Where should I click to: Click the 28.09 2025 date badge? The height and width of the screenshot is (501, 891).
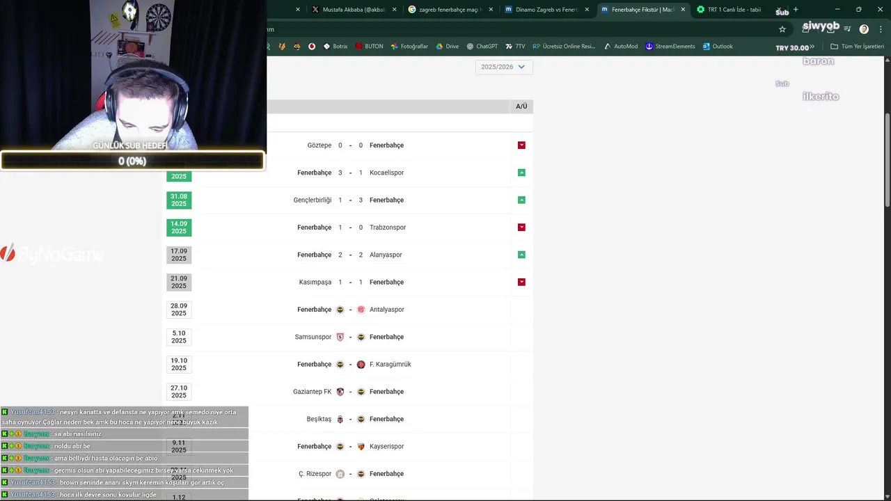pyautogui.click(x=179, y=310)
